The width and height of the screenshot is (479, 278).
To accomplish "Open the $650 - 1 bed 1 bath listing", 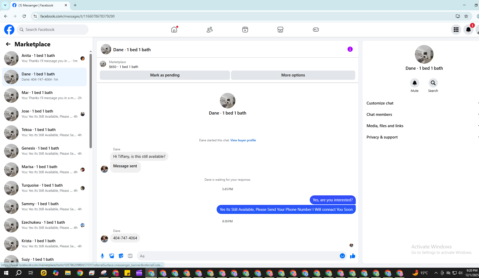I will click(x=123, y=67).
